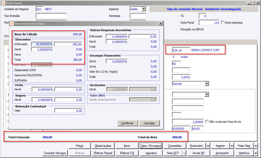Image resolution: width=261 pixels, height=158 pixels.
Task: Click the Total da Nota 300,00 value
Action: click(177, 137)
